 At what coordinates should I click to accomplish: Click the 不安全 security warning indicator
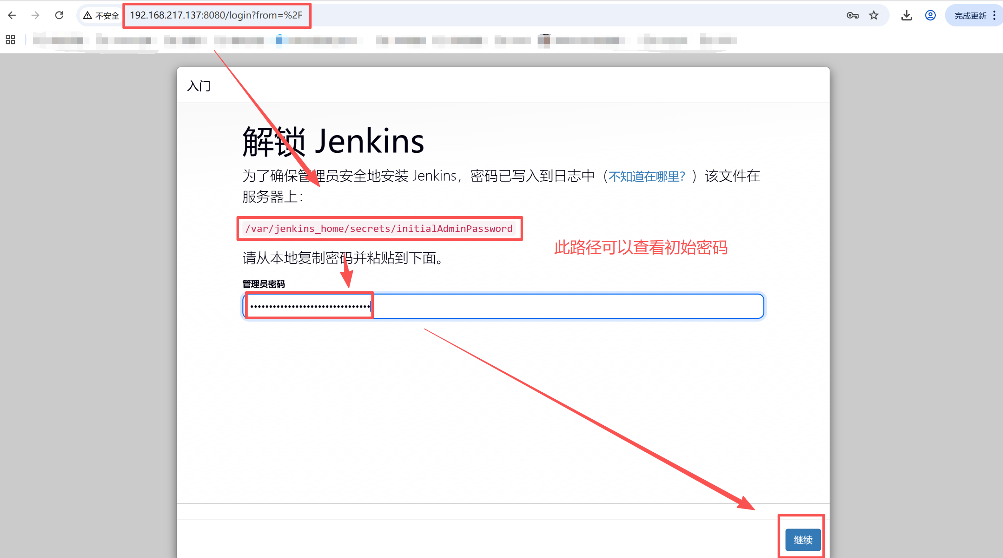(101, 16)
